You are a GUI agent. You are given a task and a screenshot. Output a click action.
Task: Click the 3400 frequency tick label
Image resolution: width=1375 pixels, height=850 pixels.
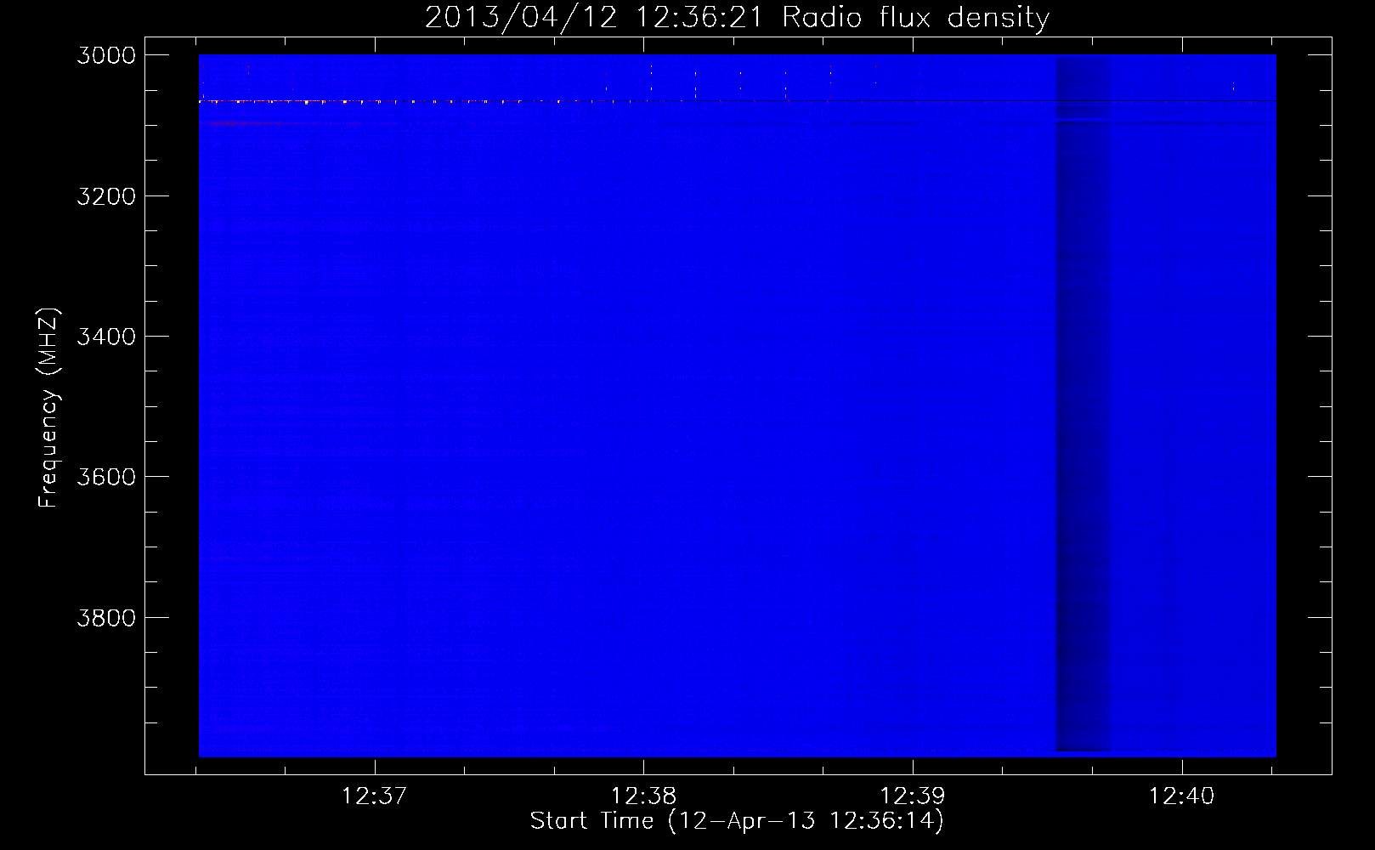tap(106, 337)
